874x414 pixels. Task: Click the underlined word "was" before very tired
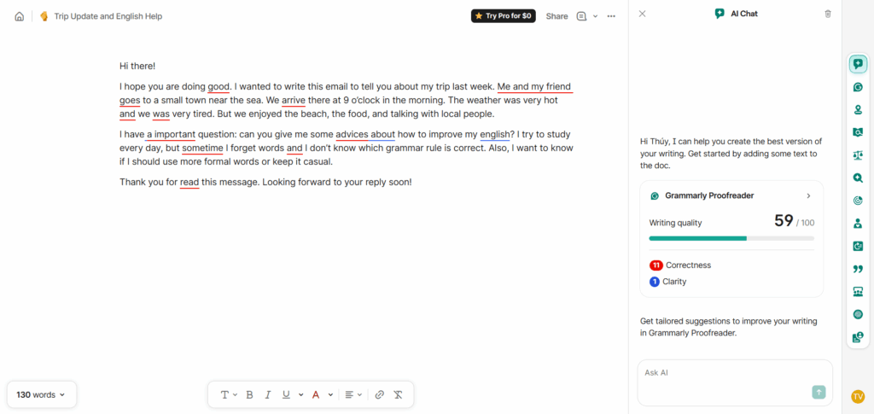(x=161, y=114)
